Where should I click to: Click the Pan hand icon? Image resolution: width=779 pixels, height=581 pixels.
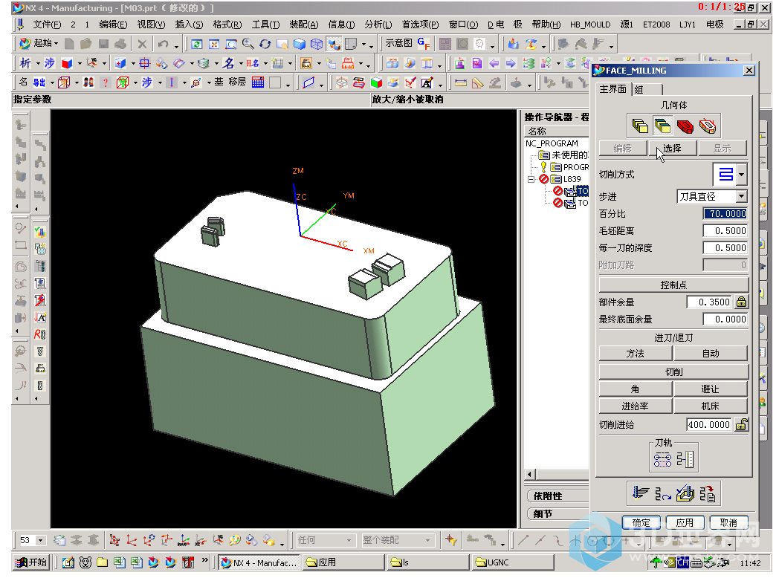(282, 44)
